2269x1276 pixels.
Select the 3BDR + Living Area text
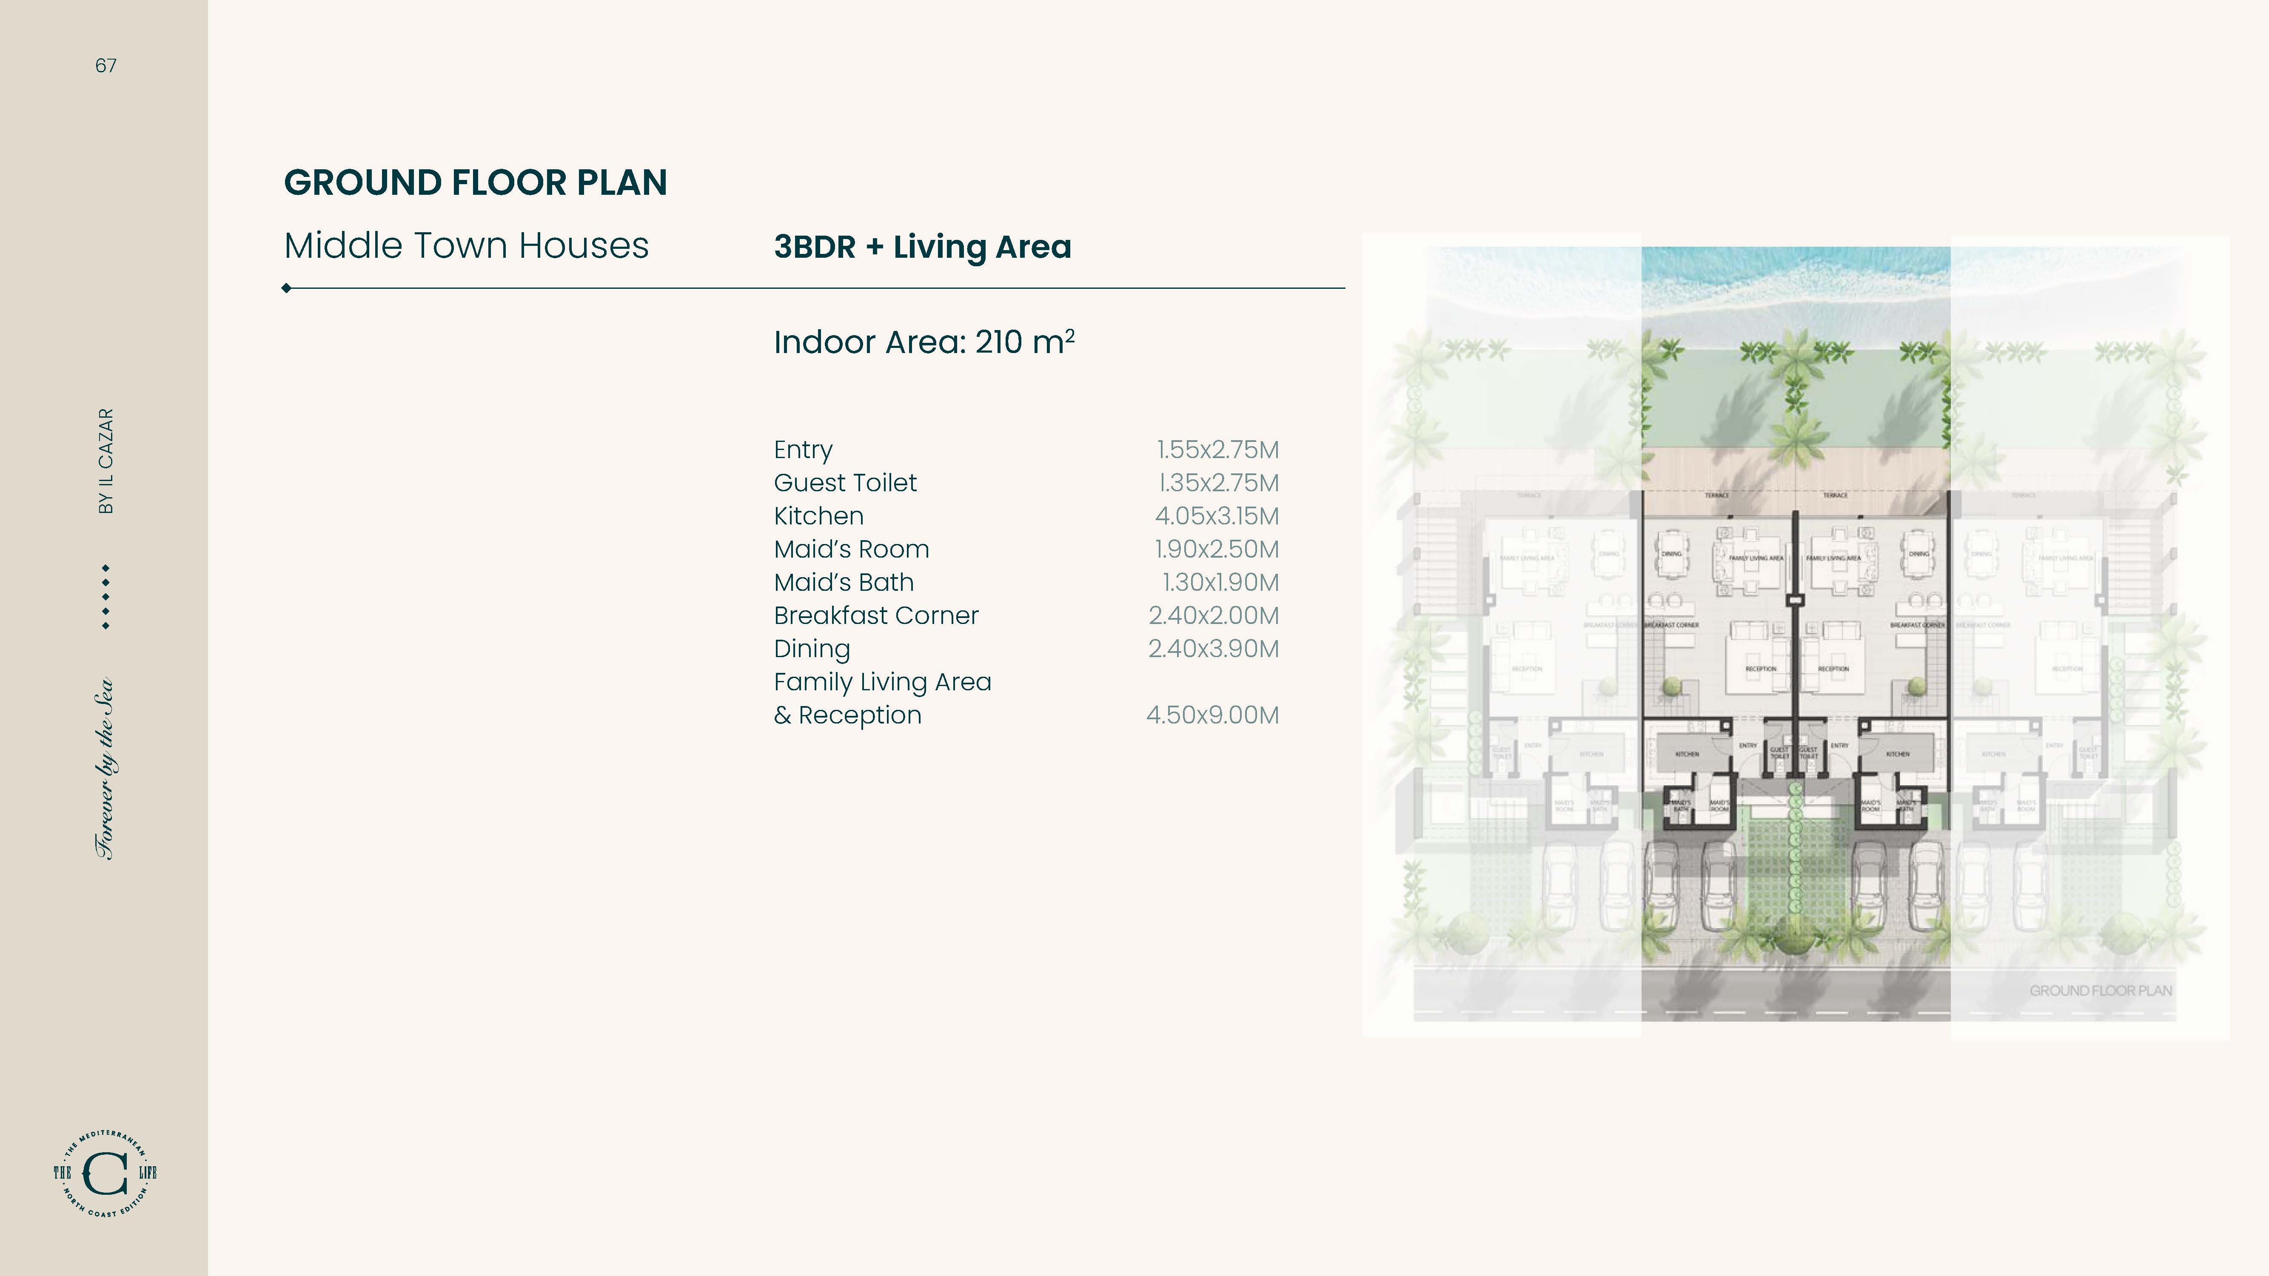pos(922,248)
